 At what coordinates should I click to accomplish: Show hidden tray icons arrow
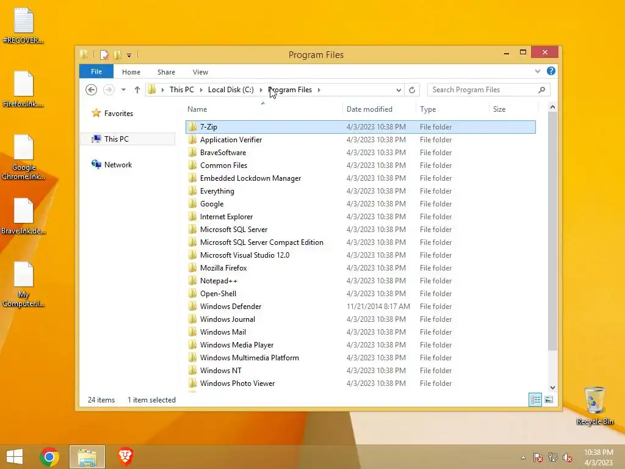(523, 457)
